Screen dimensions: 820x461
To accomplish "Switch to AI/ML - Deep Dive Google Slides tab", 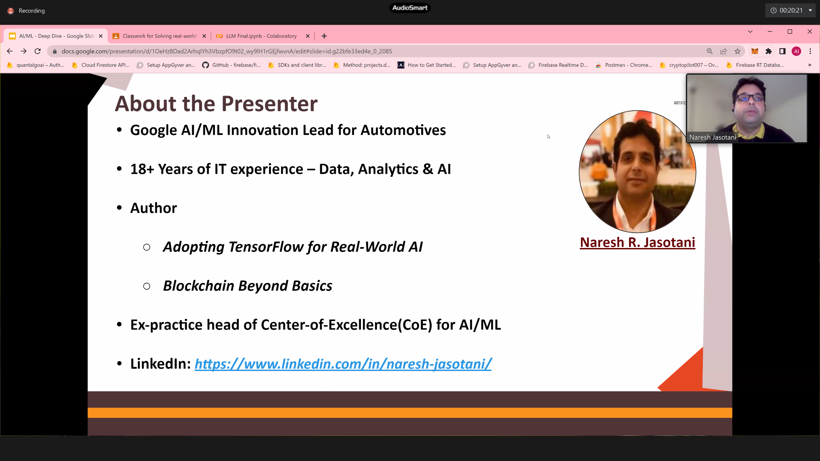I will point(56,36).
